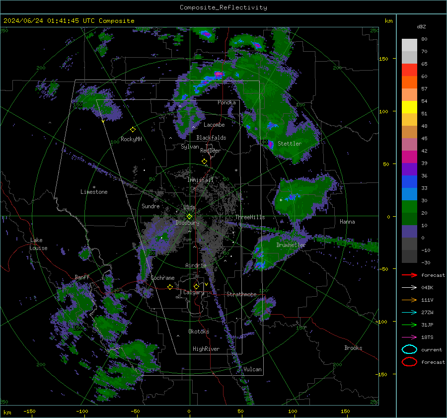Image resolution: width=447 pixels, height=418 pixels.
Task: Click the 'Brooks' city label
Action: 353,348
